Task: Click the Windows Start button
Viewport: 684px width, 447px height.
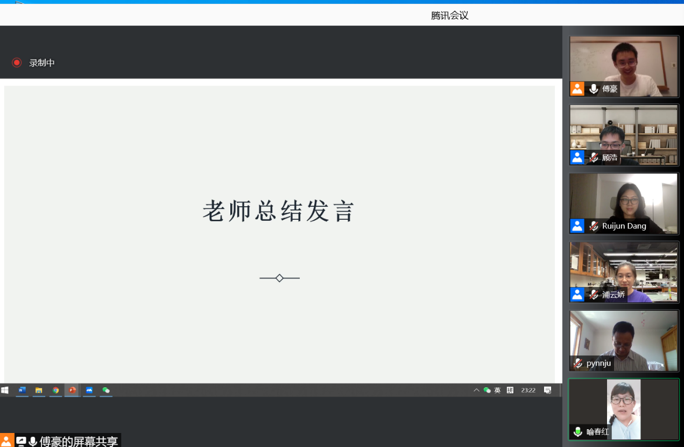Action: click(5, 390)
